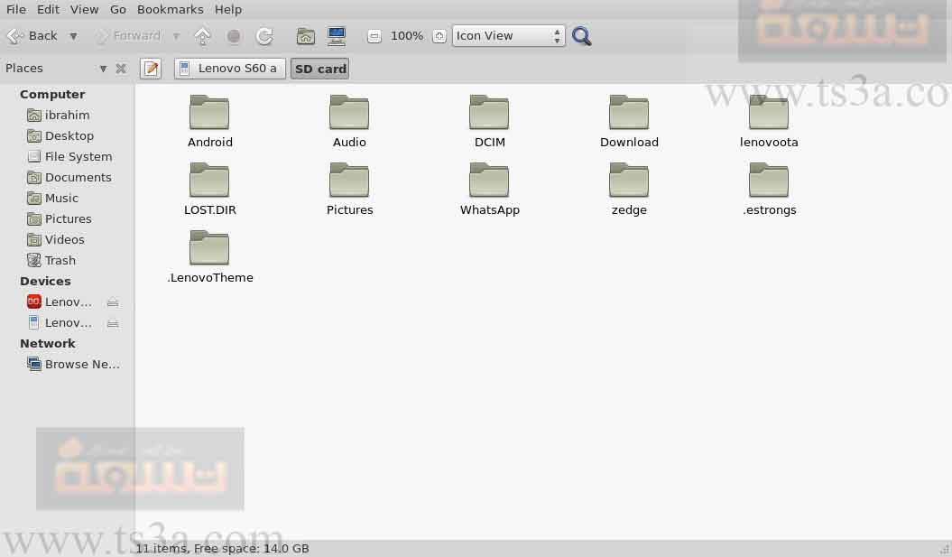952x557 pixels.
Task: Select the SD card path button
Action: [320, 69]
